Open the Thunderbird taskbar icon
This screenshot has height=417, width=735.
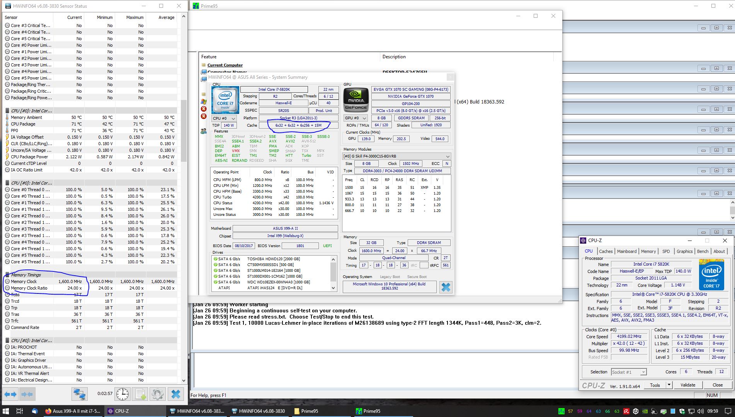click(x=34, y=411)
